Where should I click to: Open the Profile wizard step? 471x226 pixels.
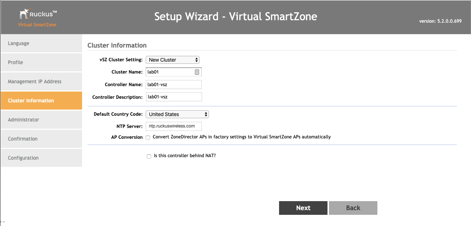(x=41, y=62)
